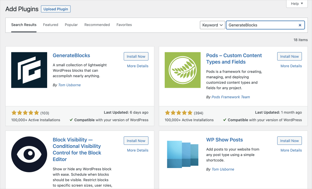Open the Block Visibility plugin title link
Screen dimensions: 312x189
pos(77,150)
